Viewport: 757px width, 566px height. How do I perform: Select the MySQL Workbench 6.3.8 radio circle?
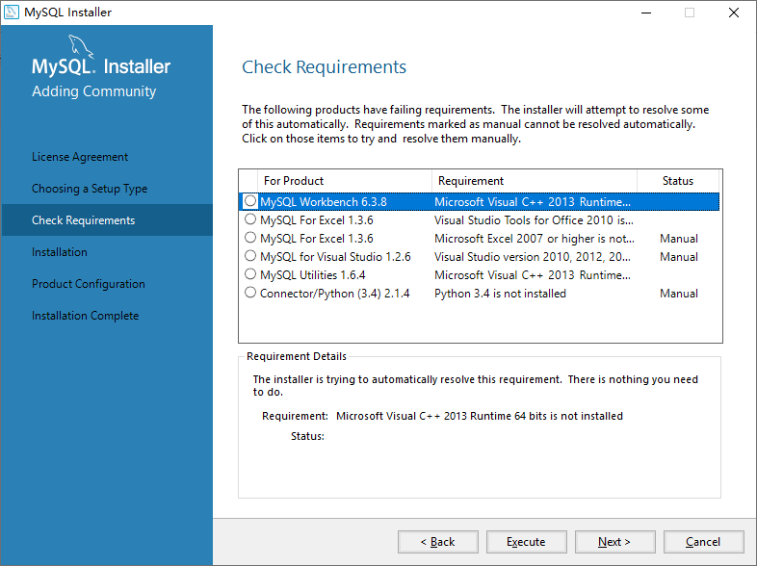[x=250, y=201]
